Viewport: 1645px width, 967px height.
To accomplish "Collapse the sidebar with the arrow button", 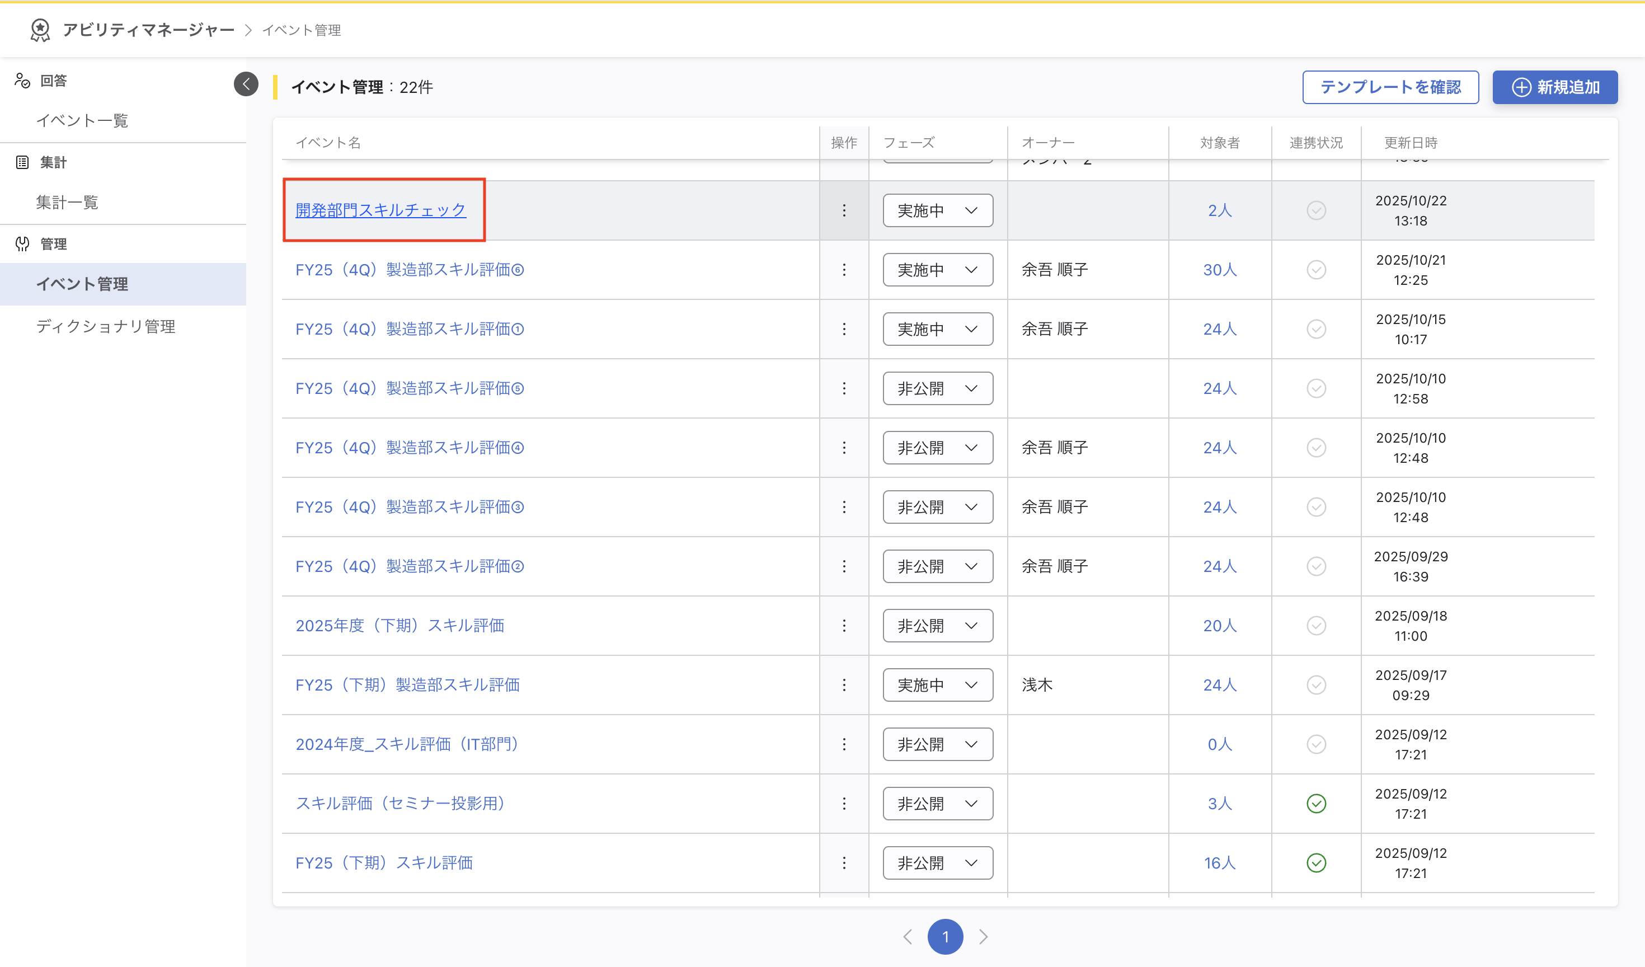I will 246,83.
